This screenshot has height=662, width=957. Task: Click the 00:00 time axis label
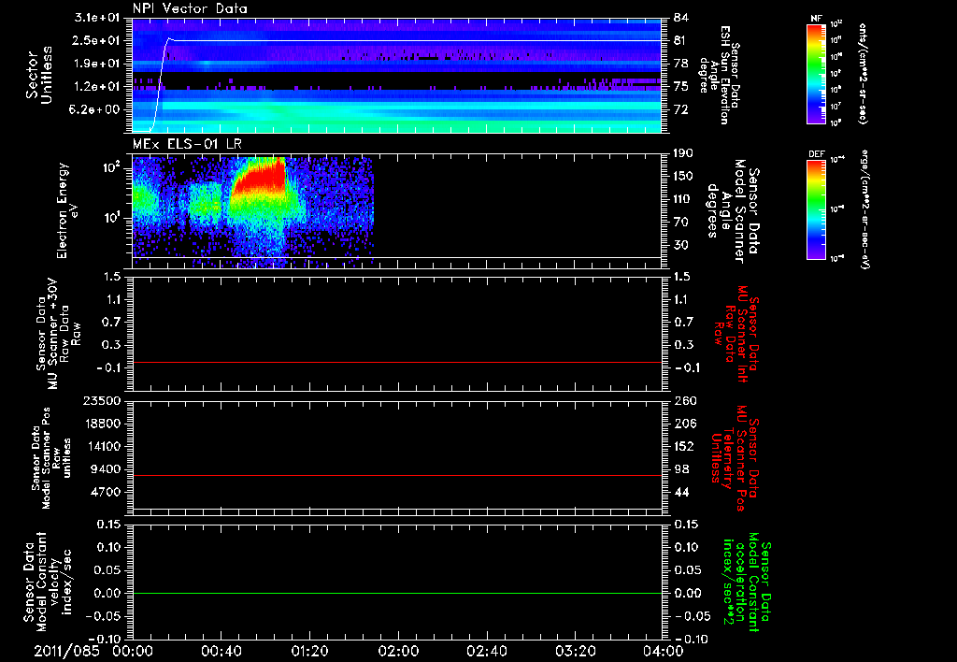(133, 651)
